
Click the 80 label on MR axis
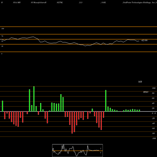153,93
